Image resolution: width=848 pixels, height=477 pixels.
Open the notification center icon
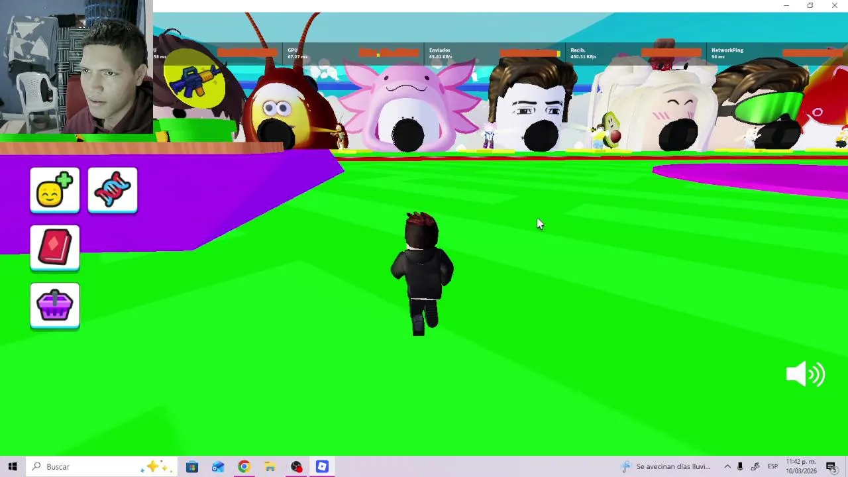point(832,467)
